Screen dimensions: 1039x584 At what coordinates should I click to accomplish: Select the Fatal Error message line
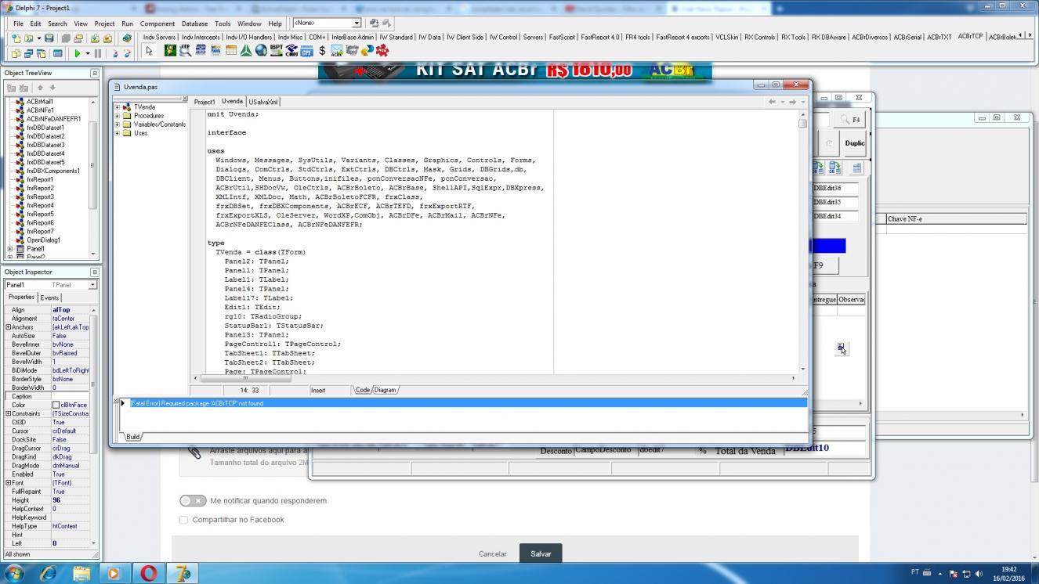(x=467, y=403)
